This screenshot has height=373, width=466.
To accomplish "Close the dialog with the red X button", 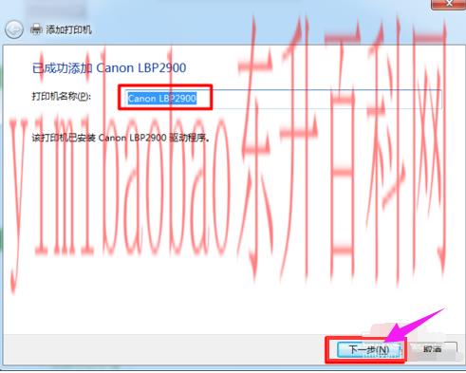I will pos(449,4).
